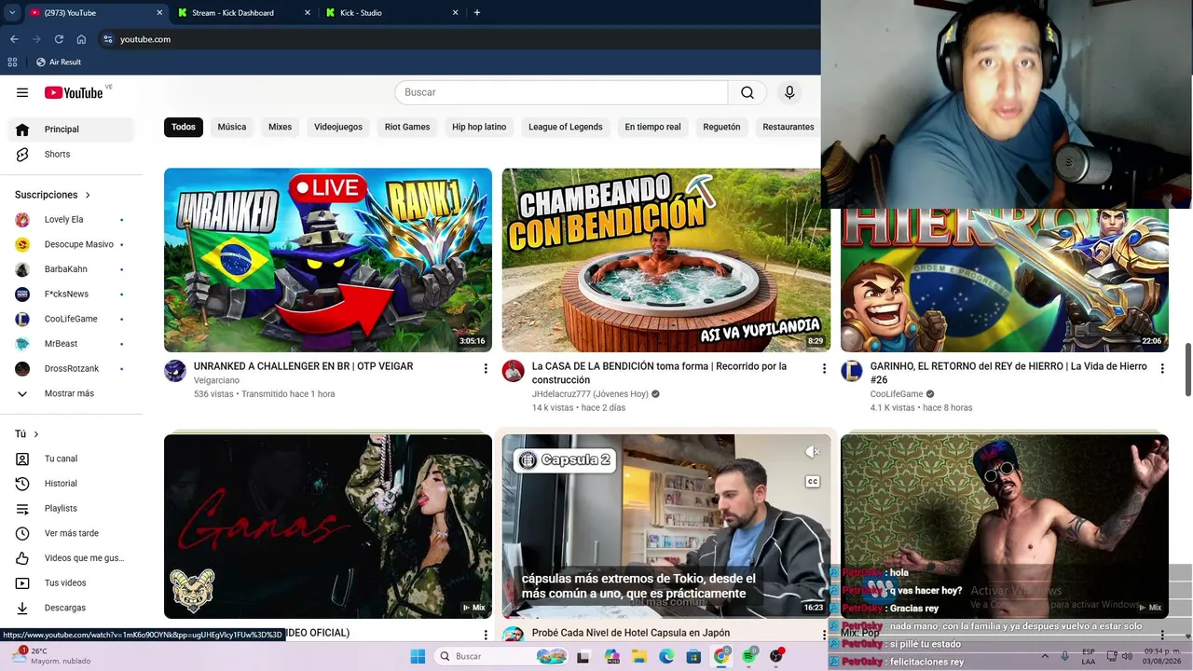
Task: Click the page vertical scrollbar
Action: pyautogui.click(x=1187, y=370)
